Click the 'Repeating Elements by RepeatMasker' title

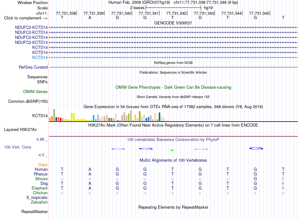[x=173, y=207]
